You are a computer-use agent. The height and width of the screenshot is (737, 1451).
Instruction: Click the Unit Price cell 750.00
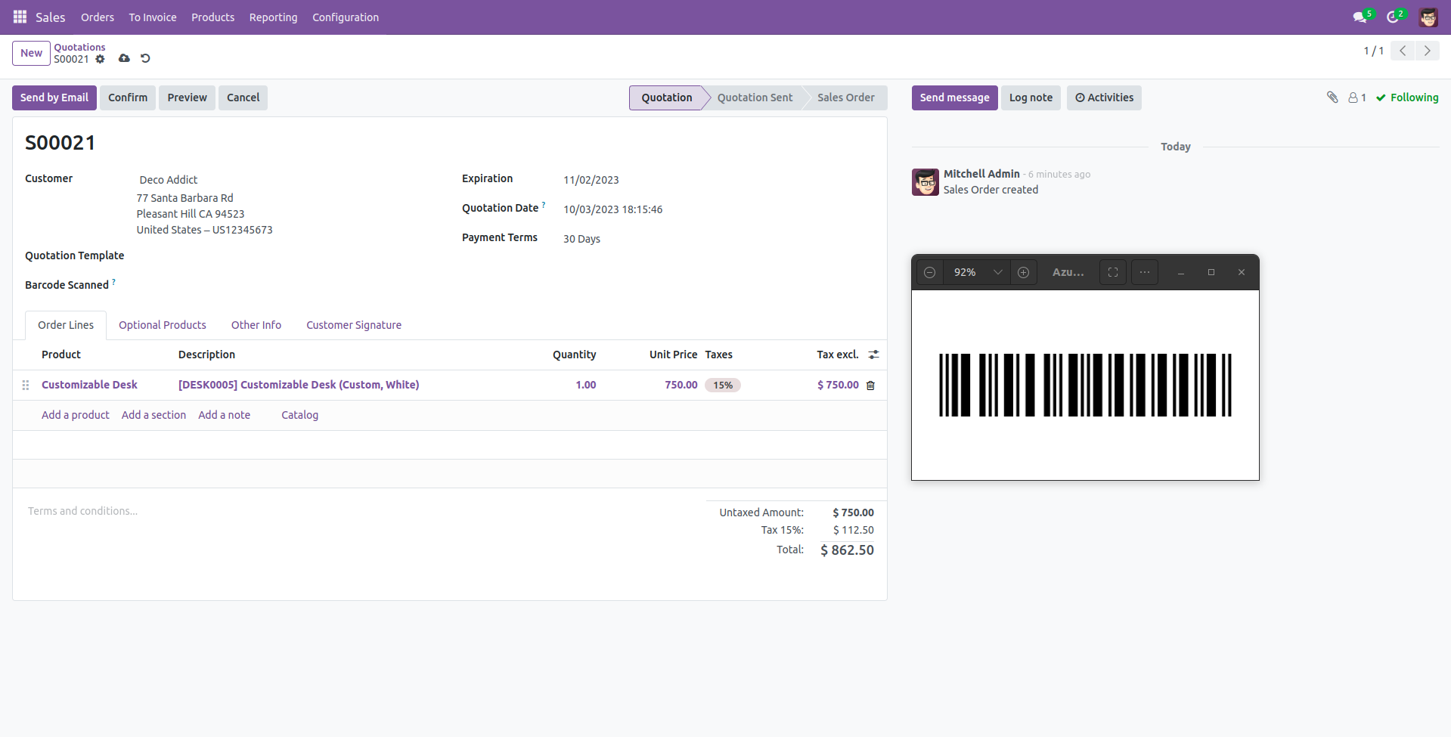pyautogui.click(x=681, y=385)
